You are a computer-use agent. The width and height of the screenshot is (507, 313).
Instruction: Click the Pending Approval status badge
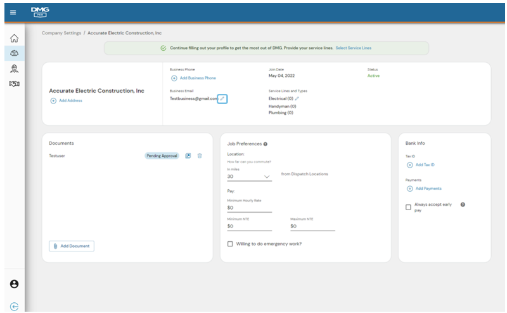(x=162, y=156)
